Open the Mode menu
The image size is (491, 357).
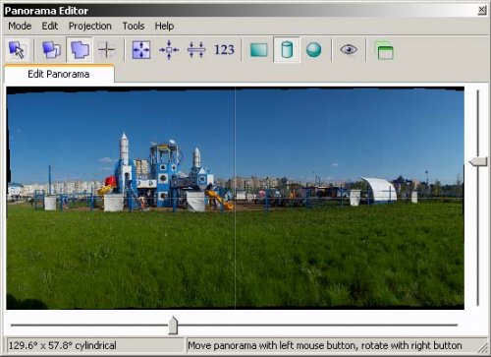point(20,26)
